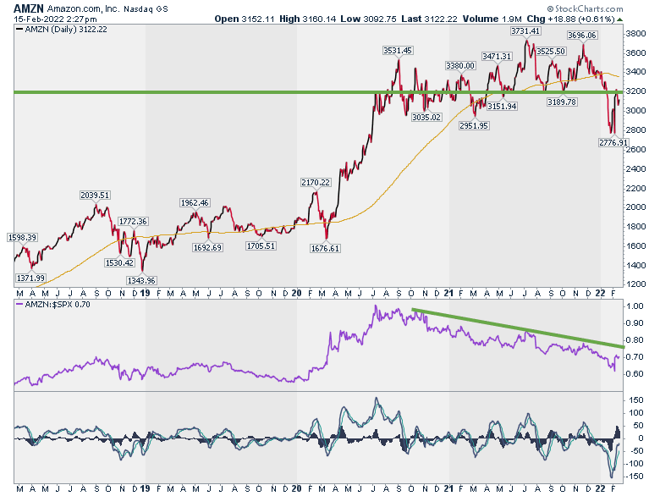Click the Low 3092.75 value

(x=368, y=19)
